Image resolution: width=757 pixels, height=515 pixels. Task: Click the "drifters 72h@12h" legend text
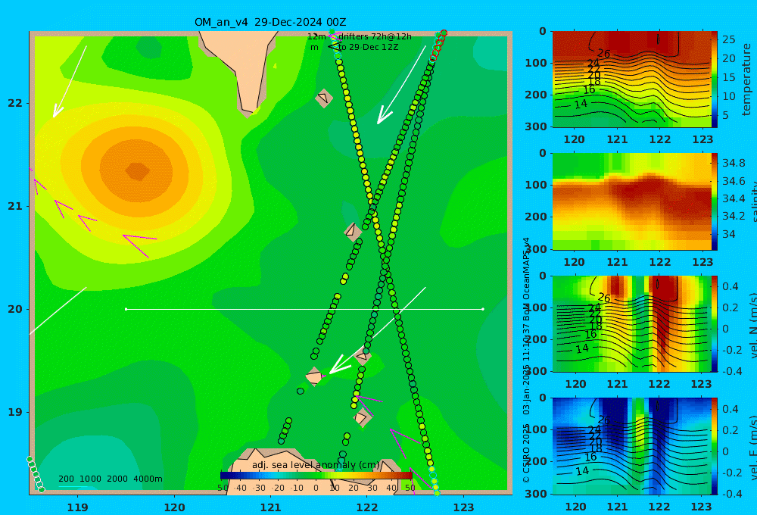pyautogui.click(x=375, y=36)
